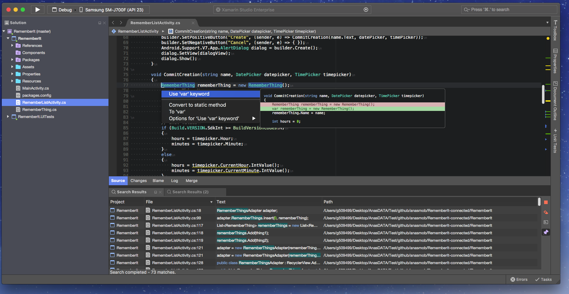
Task: Run the project with the Play button
Action: tap(37, 10)
